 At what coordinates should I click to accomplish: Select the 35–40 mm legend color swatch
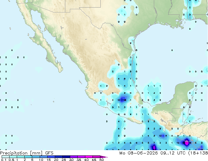pos(81,157)
